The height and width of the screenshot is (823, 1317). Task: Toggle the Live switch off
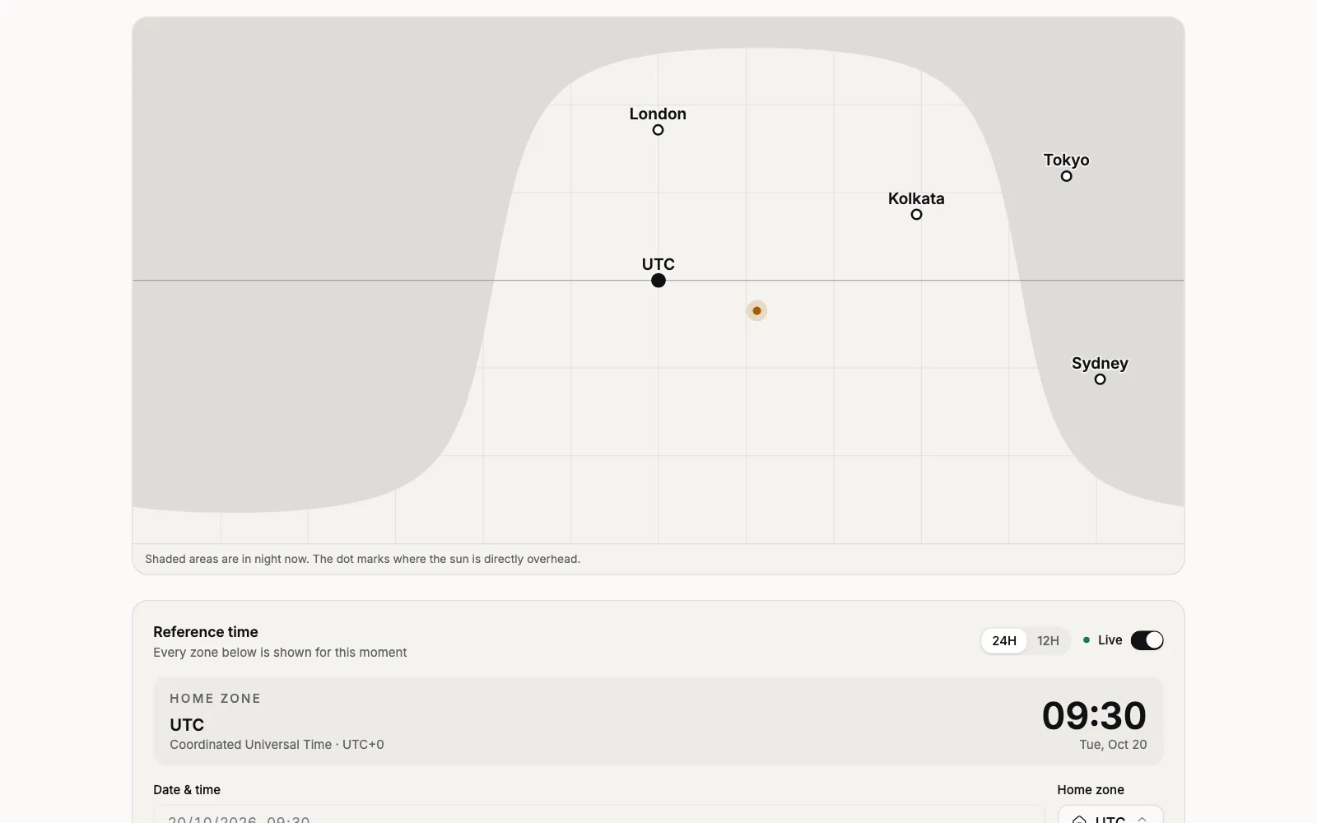click(1147, 640)
